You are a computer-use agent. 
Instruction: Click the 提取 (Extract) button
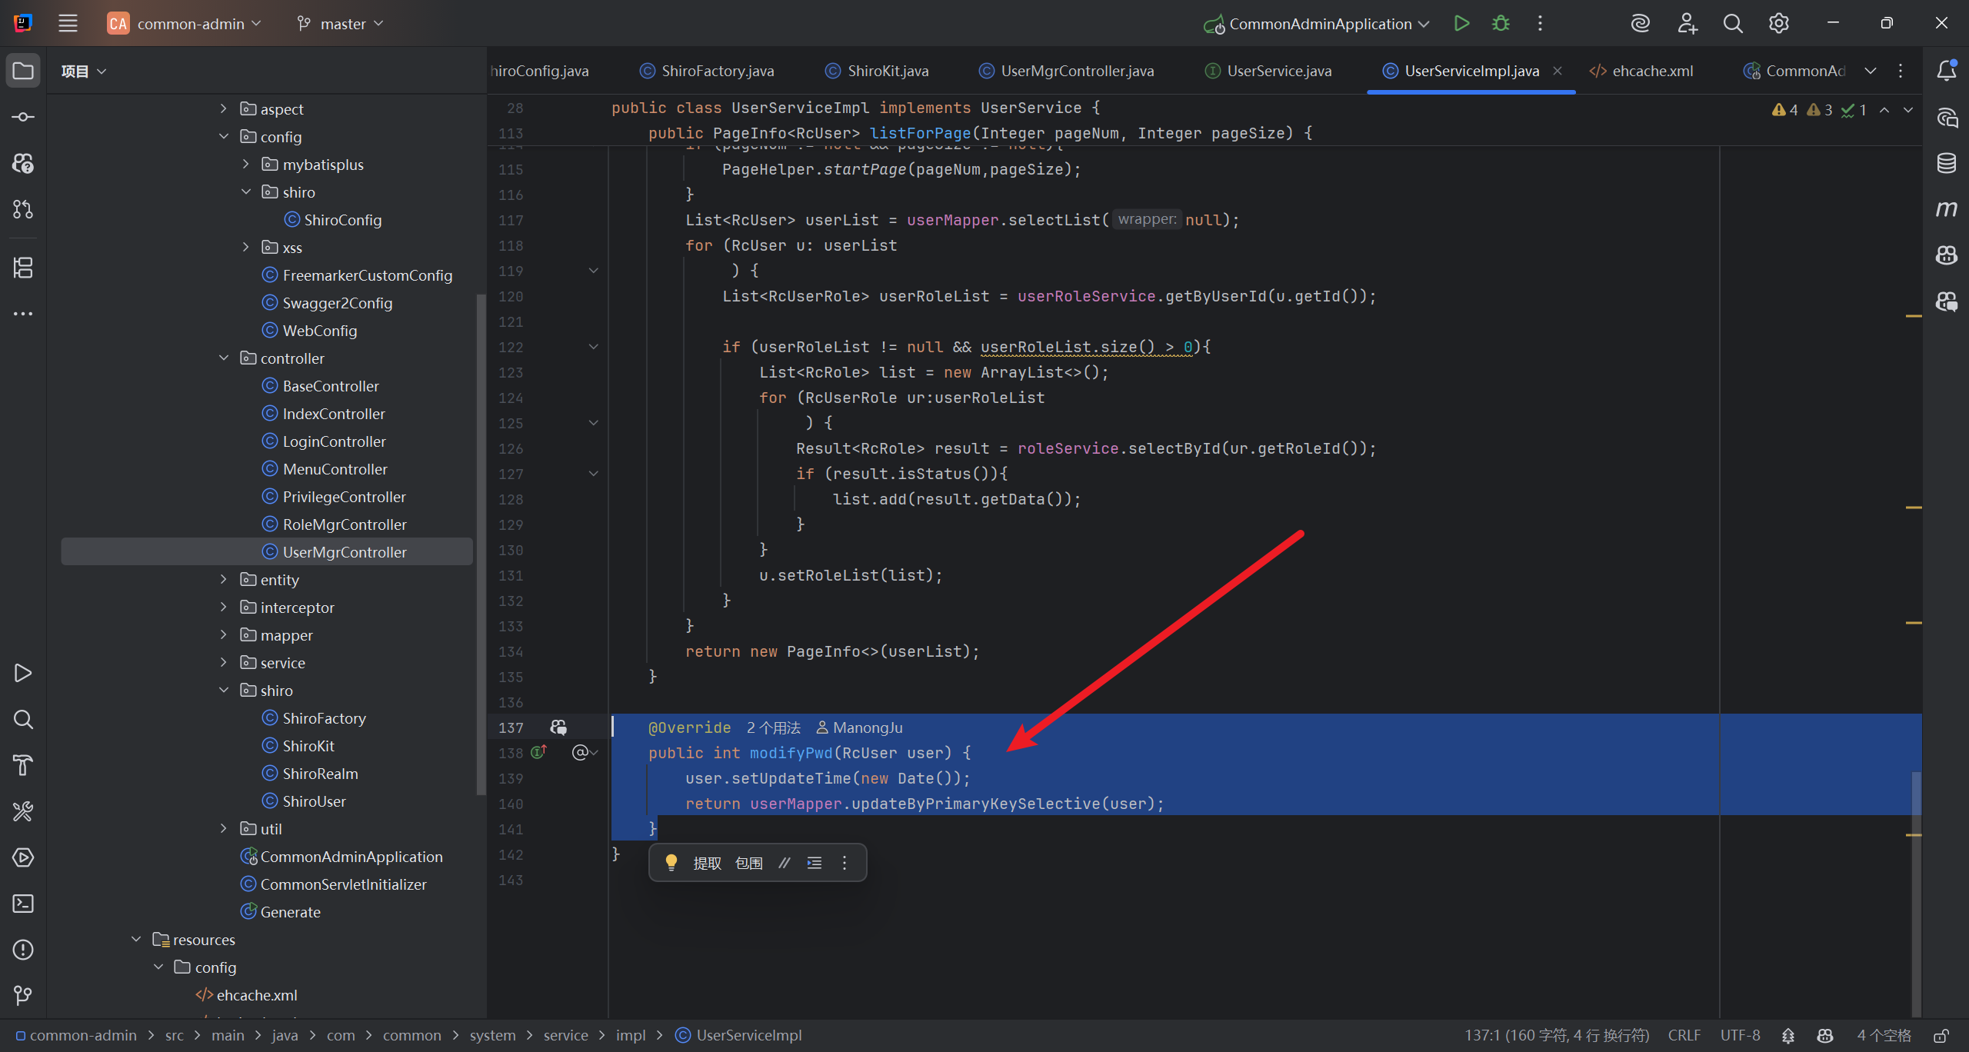tap(708, 863)
